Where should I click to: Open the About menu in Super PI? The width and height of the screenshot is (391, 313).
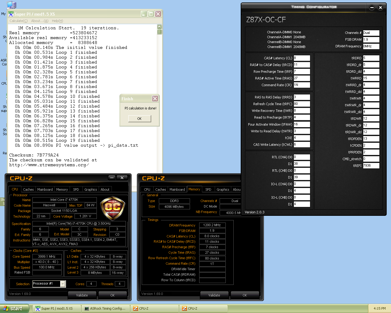40,21
